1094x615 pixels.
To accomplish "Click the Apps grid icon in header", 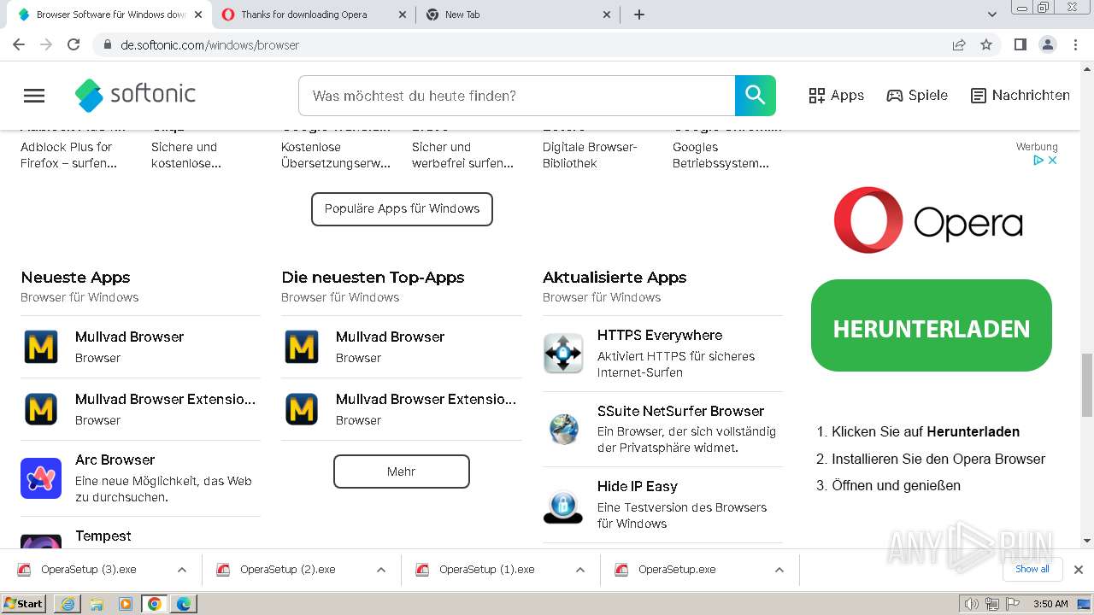I will pos(817,96).
